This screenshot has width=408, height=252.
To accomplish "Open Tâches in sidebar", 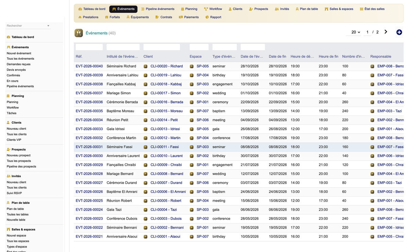I will [12, 113].
